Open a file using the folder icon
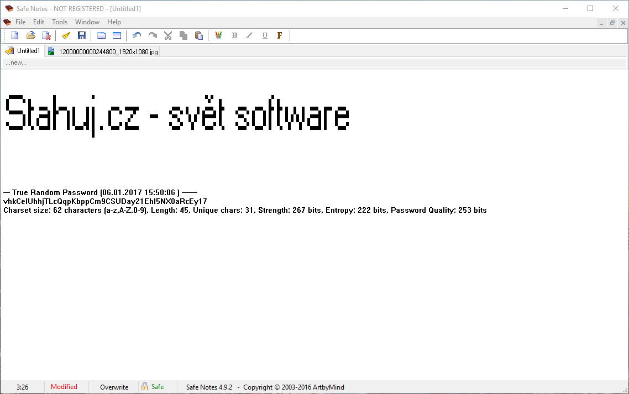Screen dimensions: 629x394 (x=30, y=35)
